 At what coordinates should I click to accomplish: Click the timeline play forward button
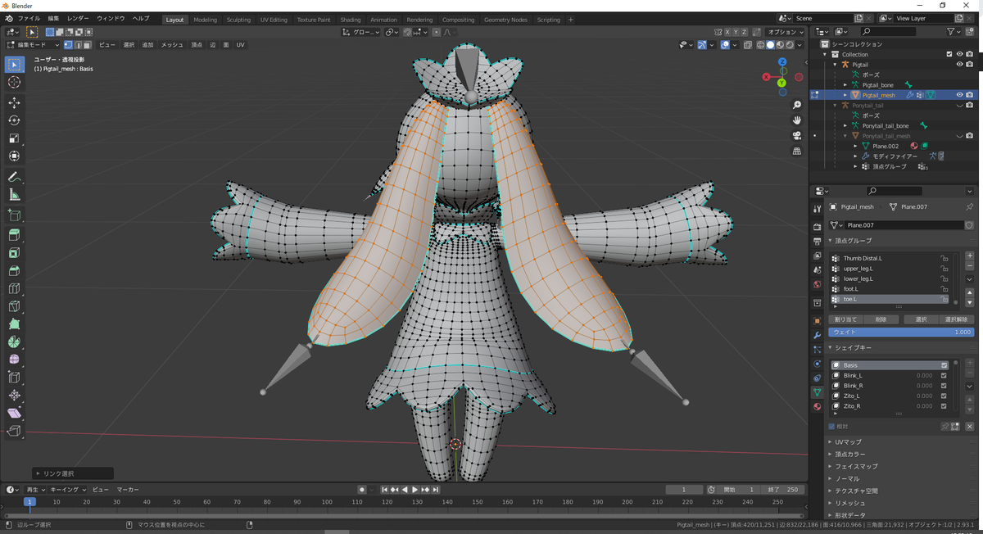414,489
